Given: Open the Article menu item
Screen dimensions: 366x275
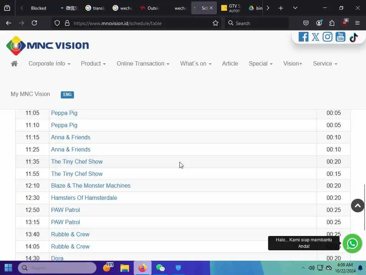Looking at the screenshot, I should pyautogui.click(x=230, y=64).
